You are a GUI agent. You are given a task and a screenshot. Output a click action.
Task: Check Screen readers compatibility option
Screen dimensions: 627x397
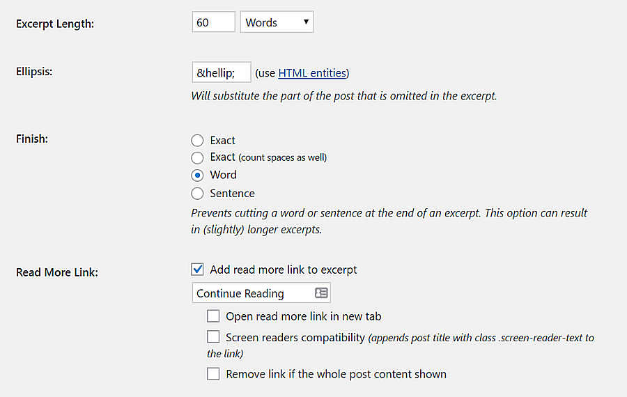213,337
